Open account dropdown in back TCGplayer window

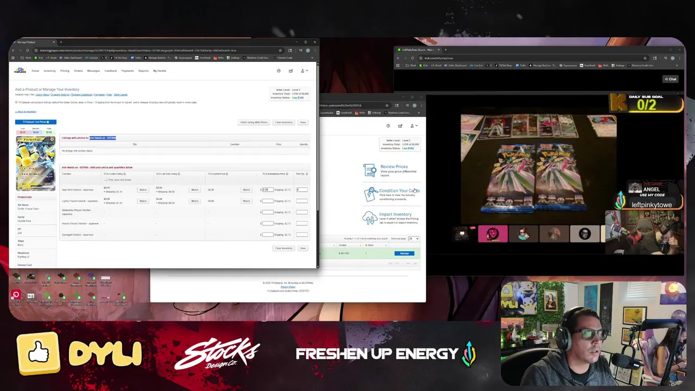pyautogui.click(x=414, y=126)
